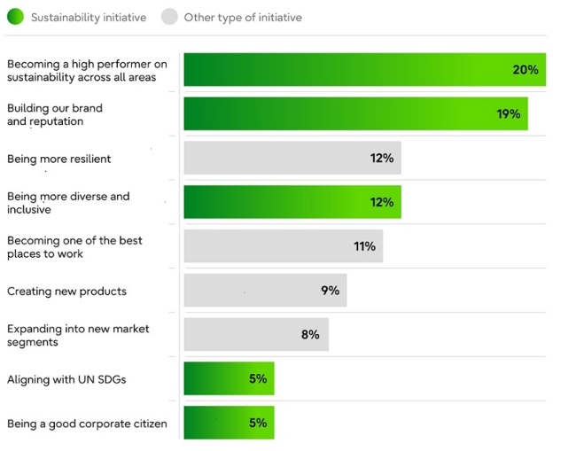Click the 19% brand and reputation bar

354,114
